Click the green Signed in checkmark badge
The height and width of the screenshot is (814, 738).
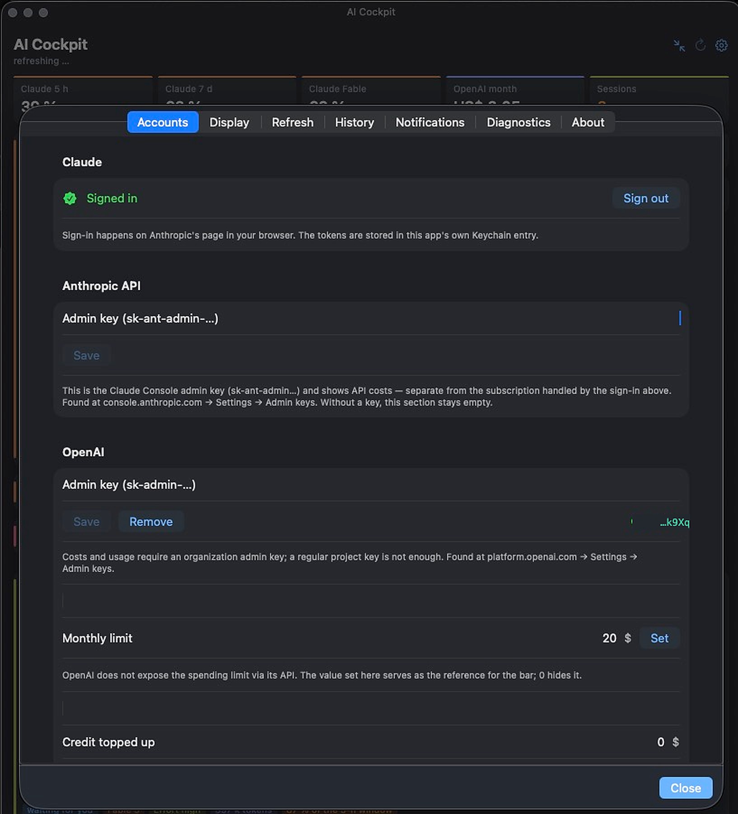pos(70,198)
